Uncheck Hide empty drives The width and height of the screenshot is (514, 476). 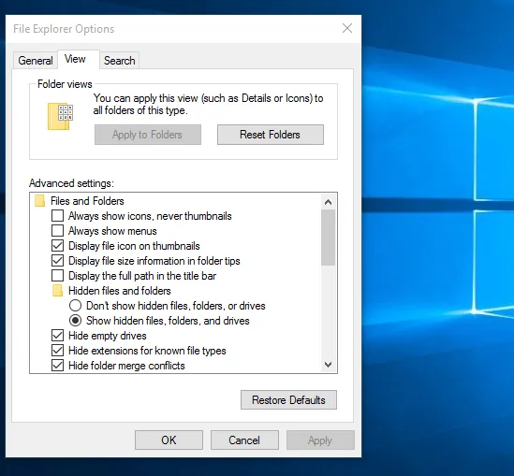58,336
